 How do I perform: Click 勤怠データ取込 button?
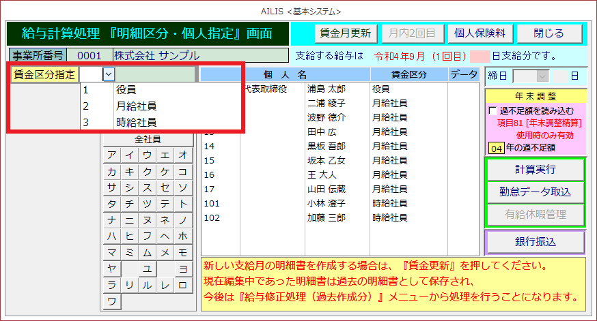(x=535, y=192)
